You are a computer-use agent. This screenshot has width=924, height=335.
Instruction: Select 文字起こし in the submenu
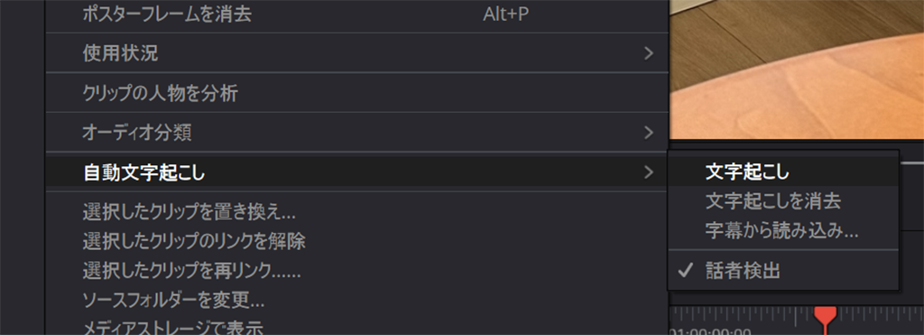[783, 172]
